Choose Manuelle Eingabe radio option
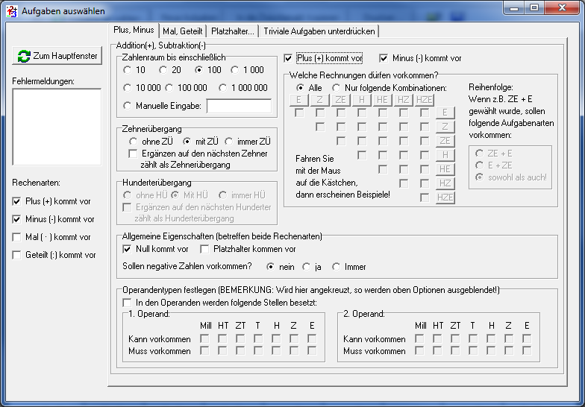 pyautogui.click(x=128, y=107)
